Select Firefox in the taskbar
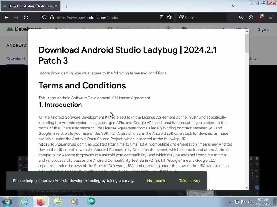The width and height of the screenshot is (277, 207). (41, 202)
